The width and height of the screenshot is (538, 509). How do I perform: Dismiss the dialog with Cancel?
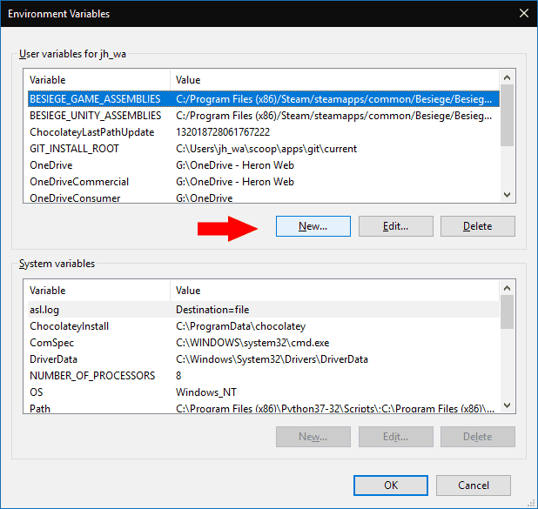[x=474, y=486]
